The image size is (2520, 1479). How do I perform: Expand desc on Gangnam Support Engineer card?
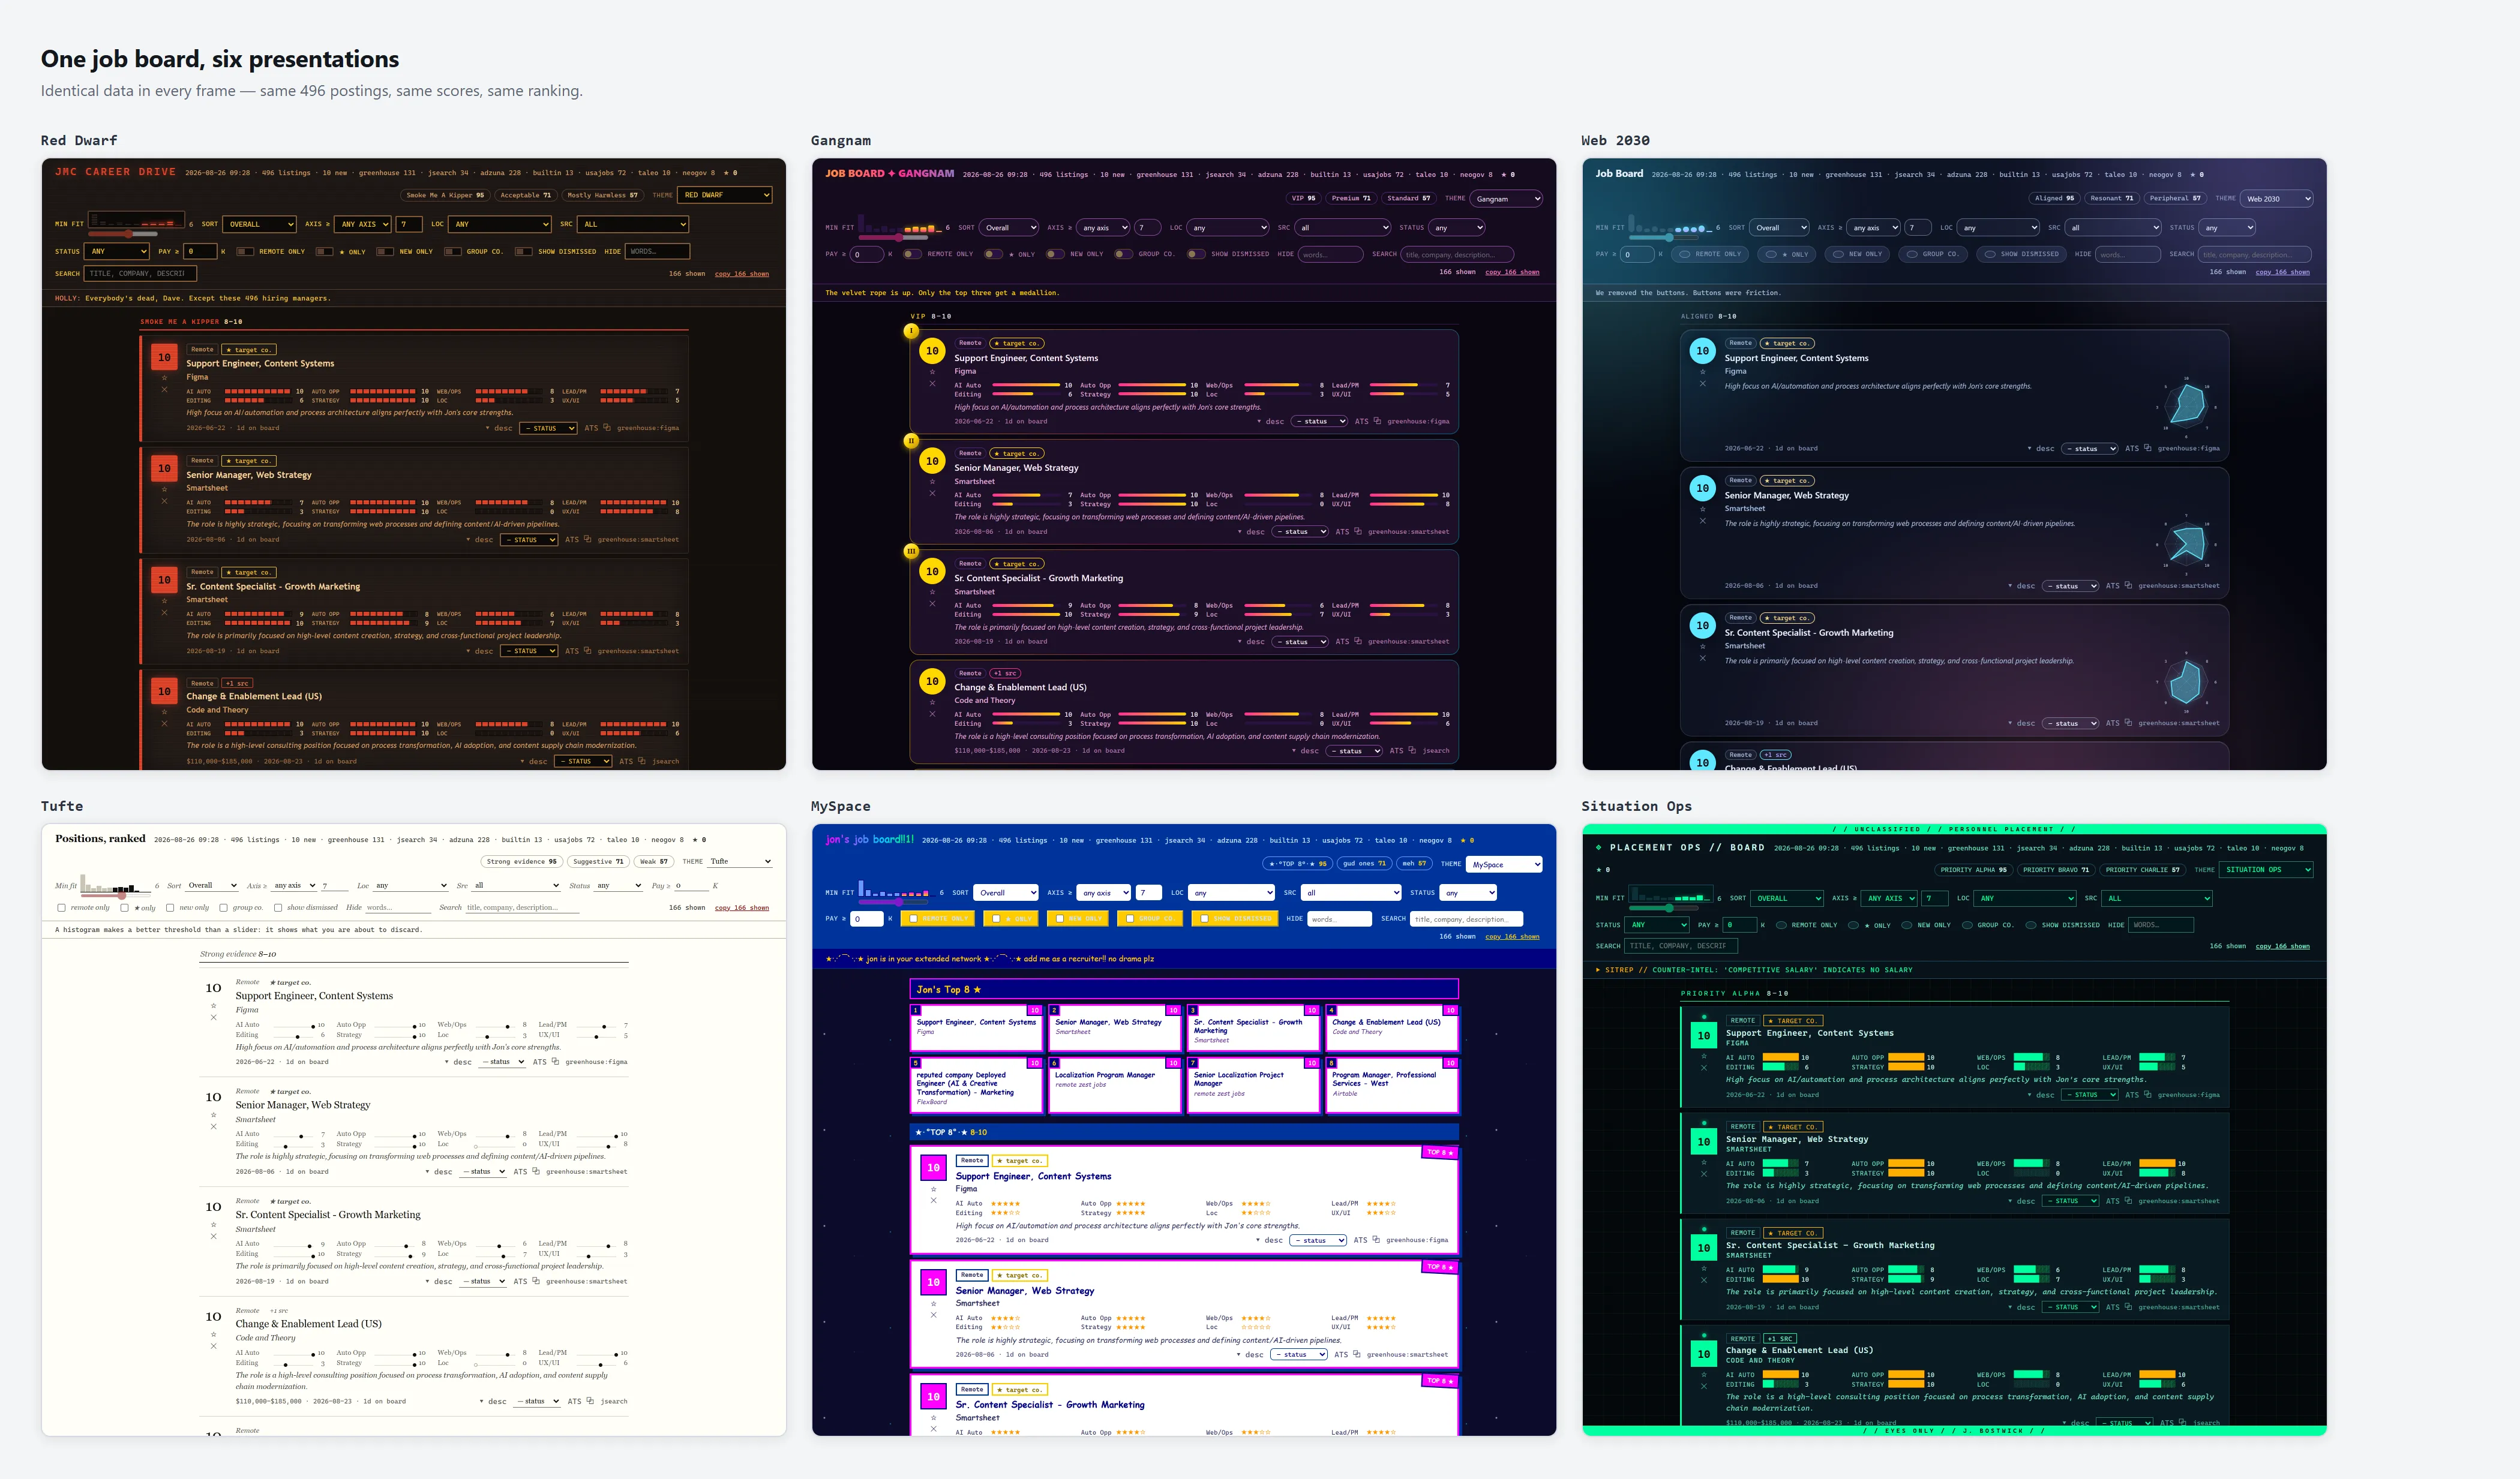point(1270,422)
